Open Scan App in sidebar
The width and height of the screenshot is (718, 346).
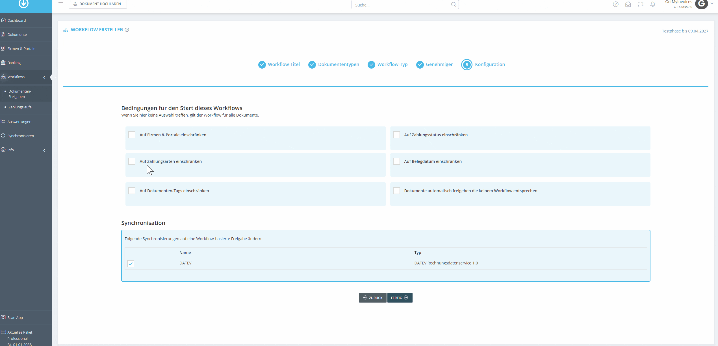26,317
